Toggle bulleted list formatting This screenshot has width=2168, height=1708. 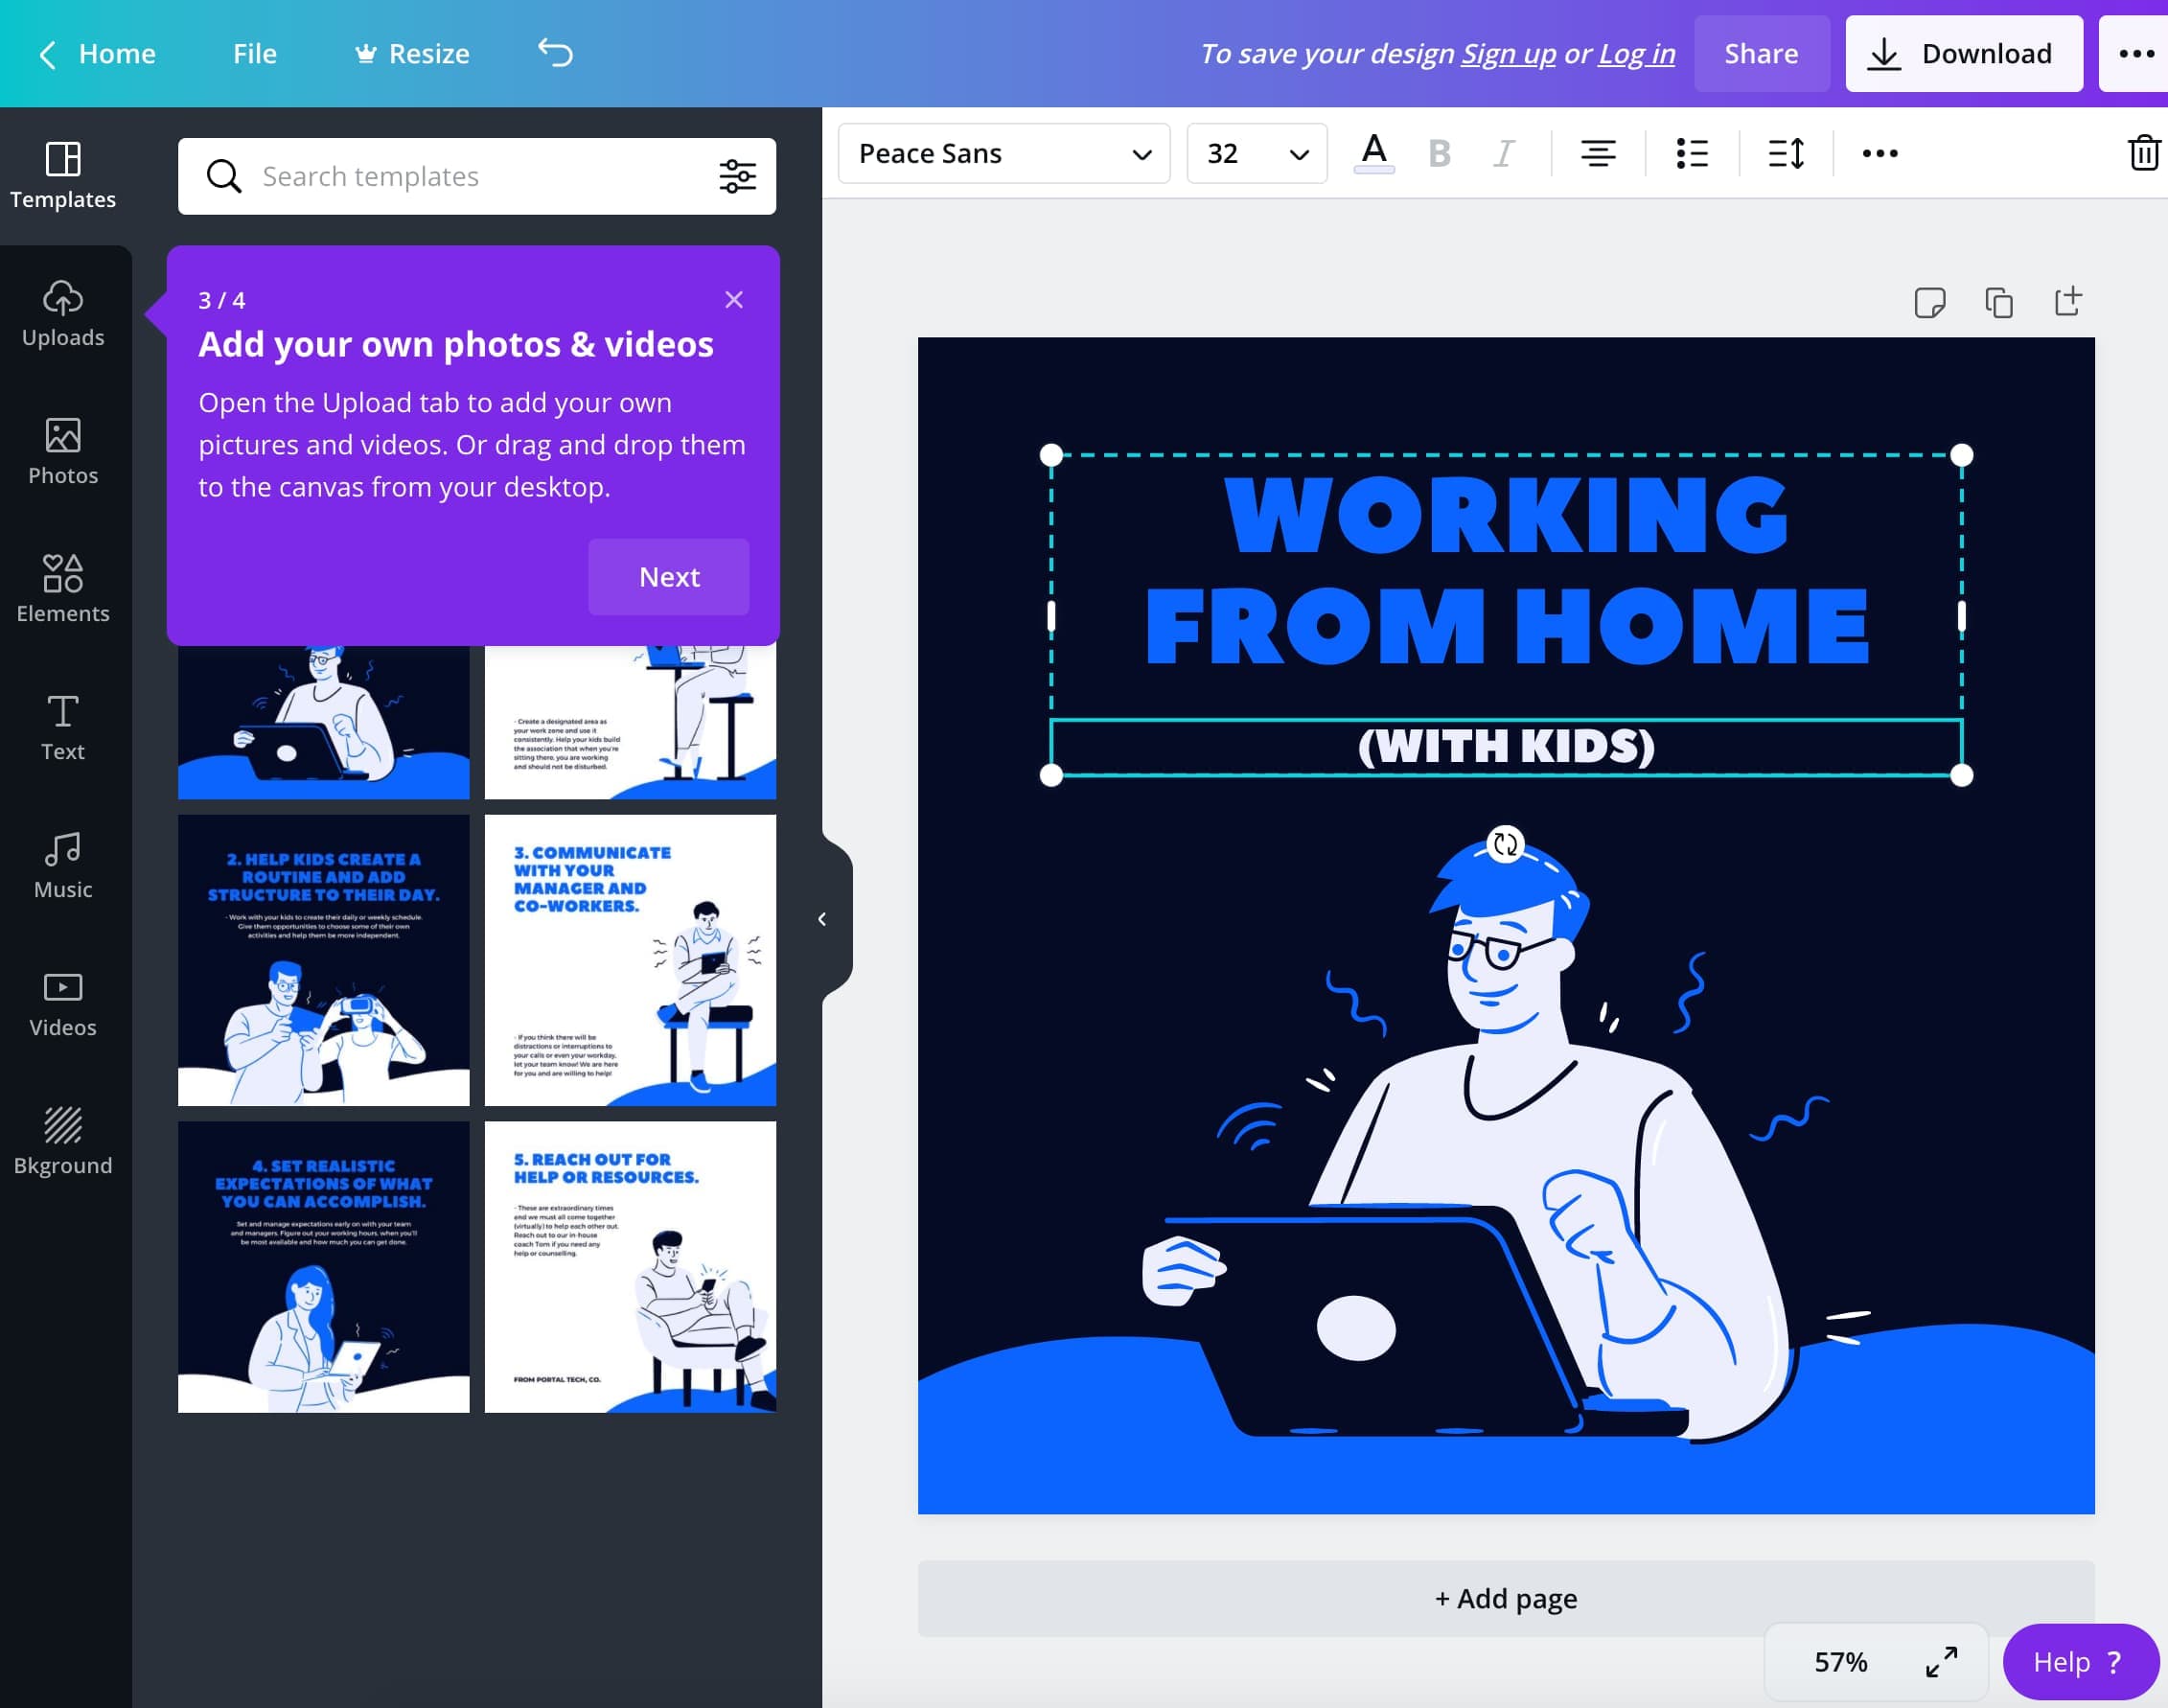tap(1692, 153)
